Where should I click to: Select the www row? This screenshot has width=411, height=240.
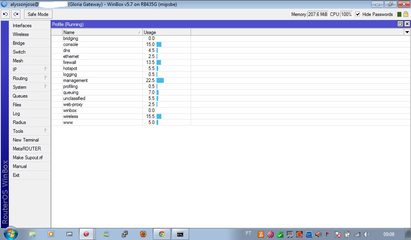[x=231, y=122]
